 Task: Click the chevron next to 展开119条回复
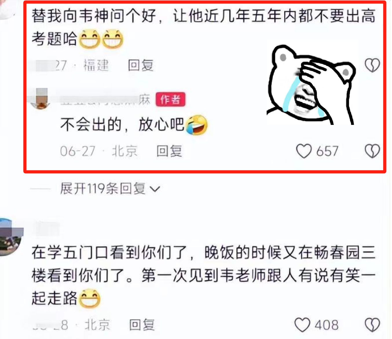(155, 189)
